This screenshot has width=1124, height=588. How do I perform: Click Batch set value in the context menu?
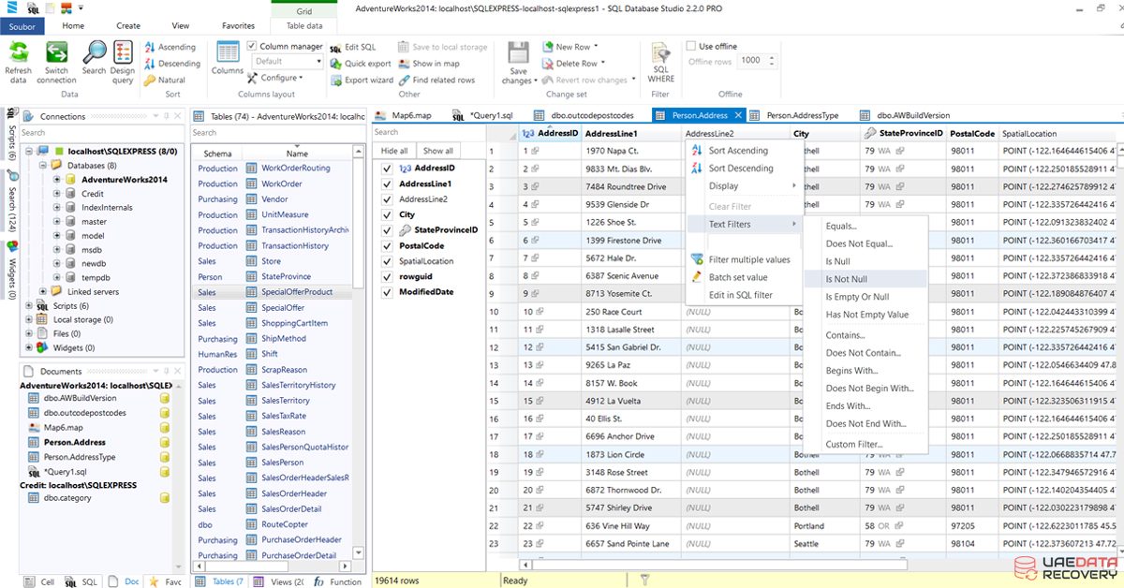tap(738, 277)
